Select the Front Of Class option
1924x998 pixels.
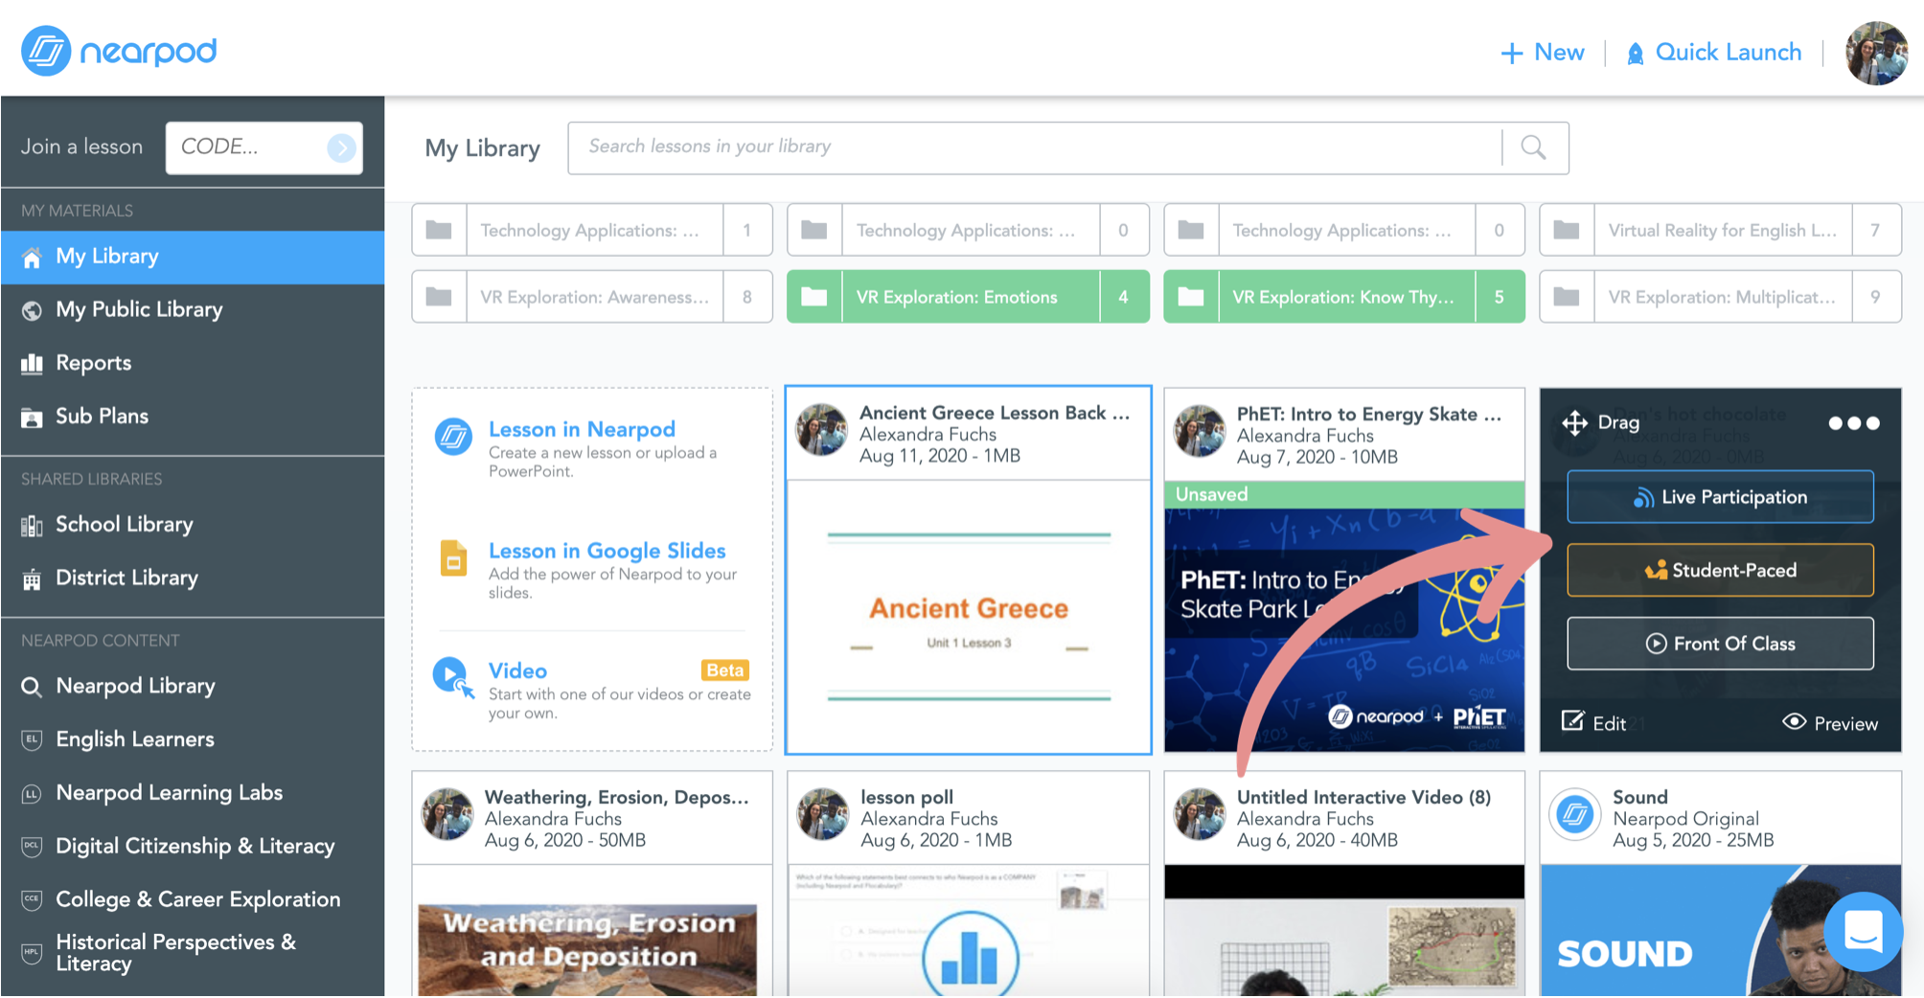click(x=1720, y=644)
